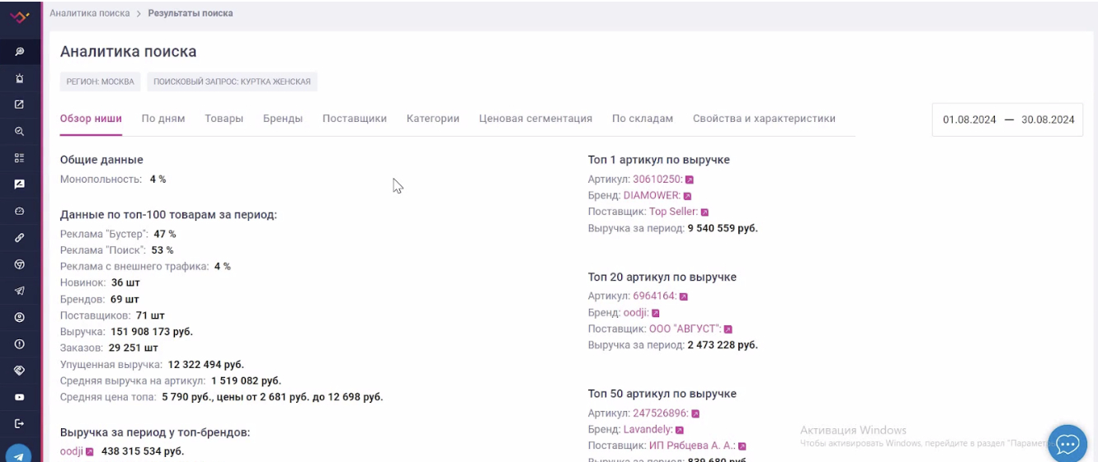1098x462 pixels.
Task: Open external link icon next to 30610250
Action: 690,180
